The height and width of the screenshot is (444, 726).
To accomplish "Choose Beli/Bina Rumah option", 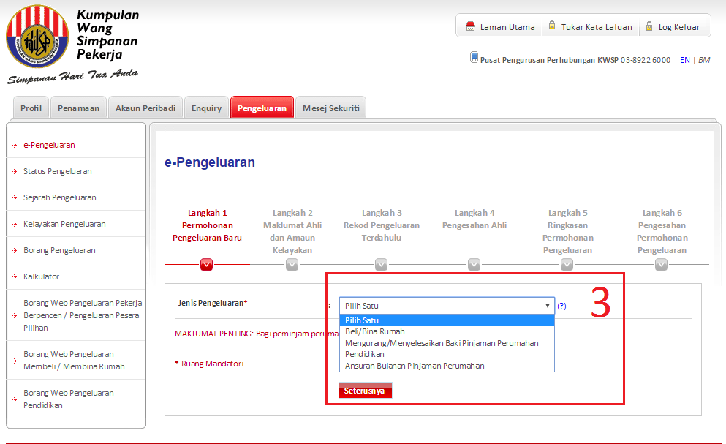I will click(447, 331).
